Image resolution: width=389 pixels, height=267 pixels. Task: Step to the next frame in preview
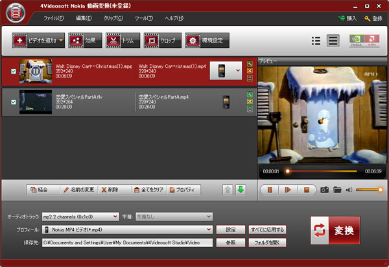point(288,190)
